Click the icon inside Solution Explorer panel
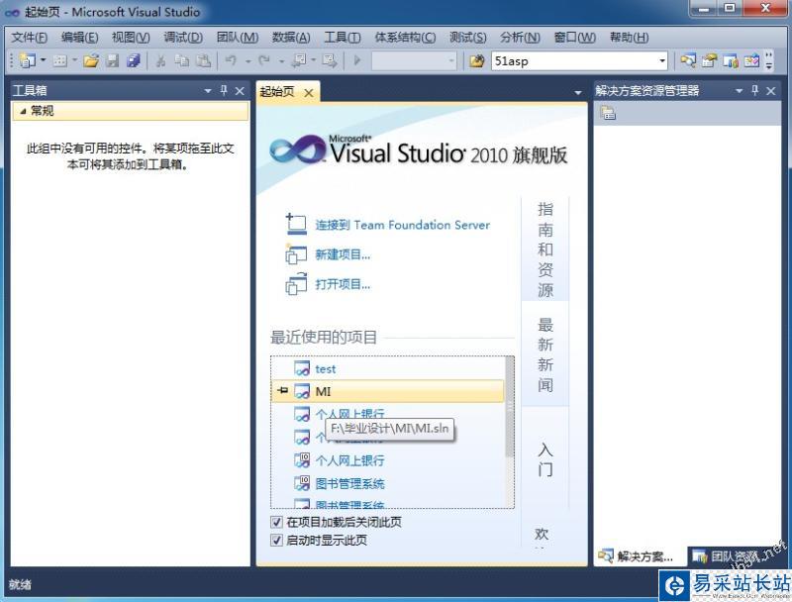 click(x=608, y=113)
